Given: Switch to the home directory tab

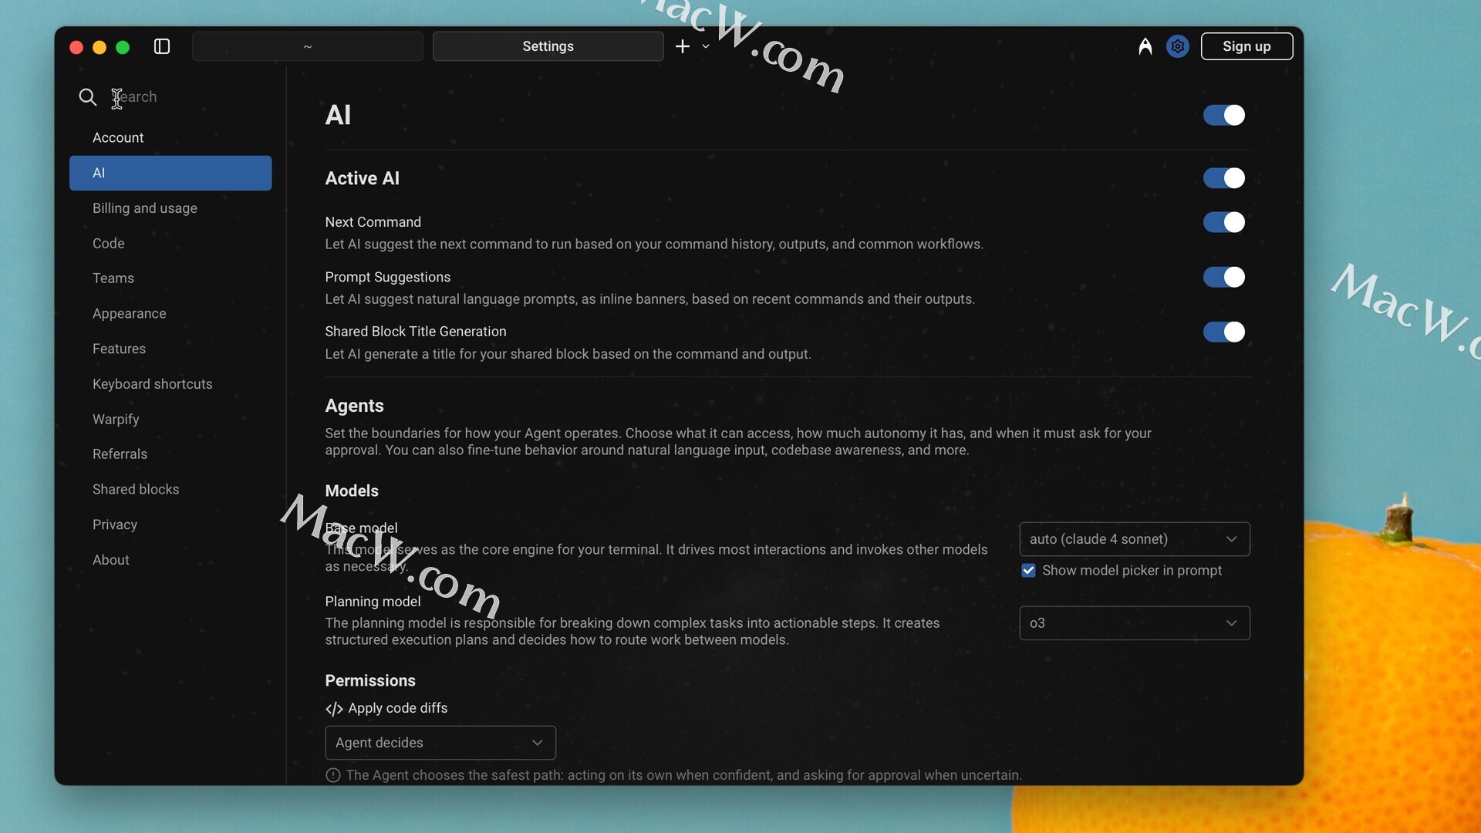Looking at the screenshot, I should click(x=307, y=46).
